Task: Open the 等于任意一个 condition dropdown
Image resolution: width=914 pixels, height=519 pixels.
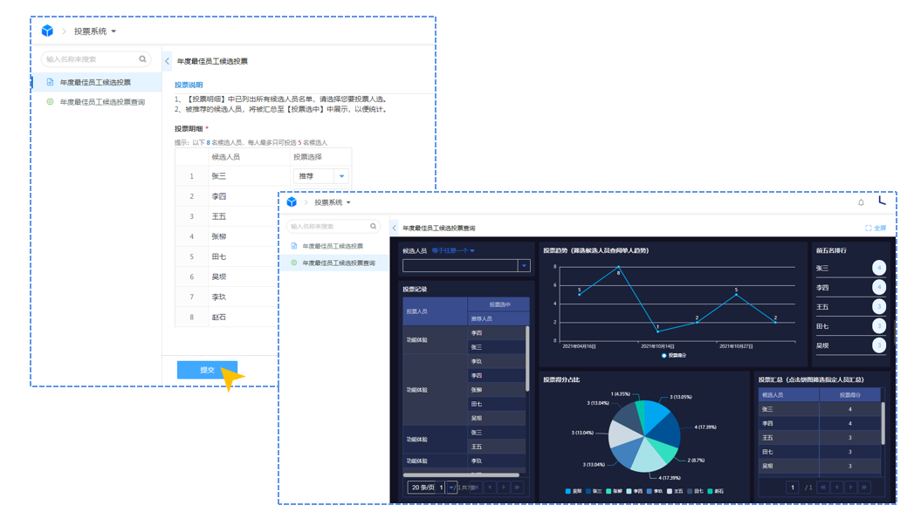Action: click(453, 251)
